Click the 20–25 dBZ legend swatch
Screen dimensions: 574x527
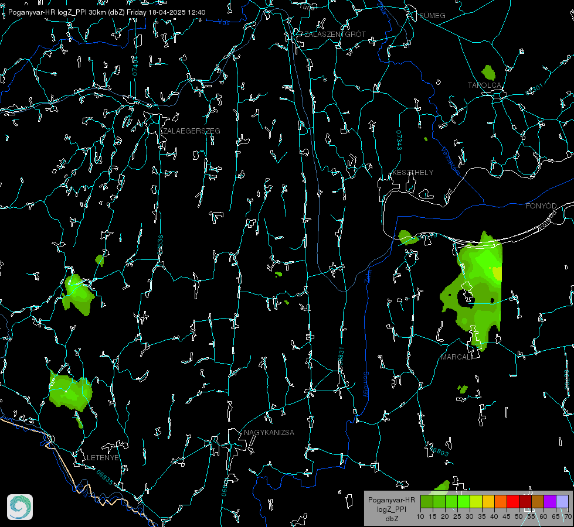tap(451, 501)
